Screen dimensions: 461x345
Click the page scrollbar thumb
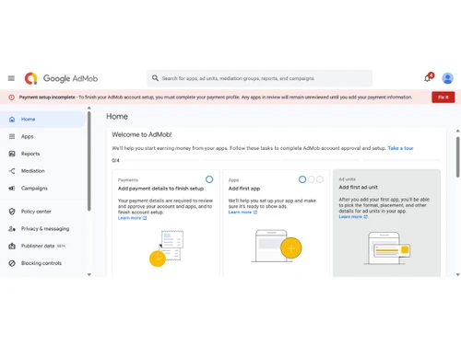coord(457,157)
